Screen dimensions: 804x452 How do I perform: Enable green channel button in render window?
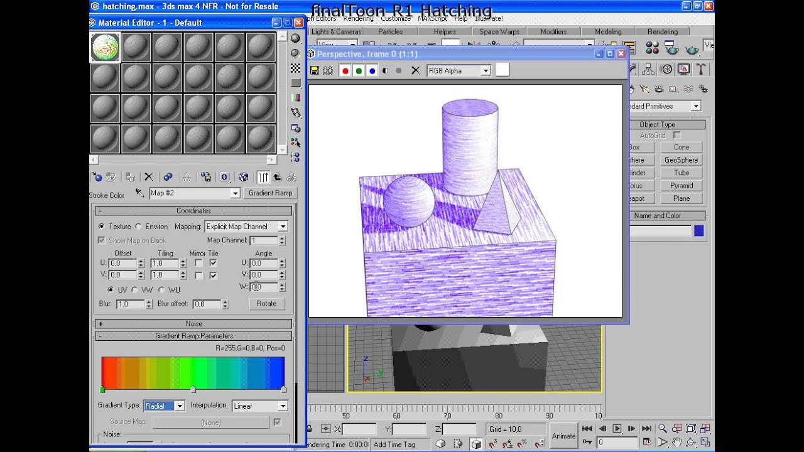pos(359,71)
